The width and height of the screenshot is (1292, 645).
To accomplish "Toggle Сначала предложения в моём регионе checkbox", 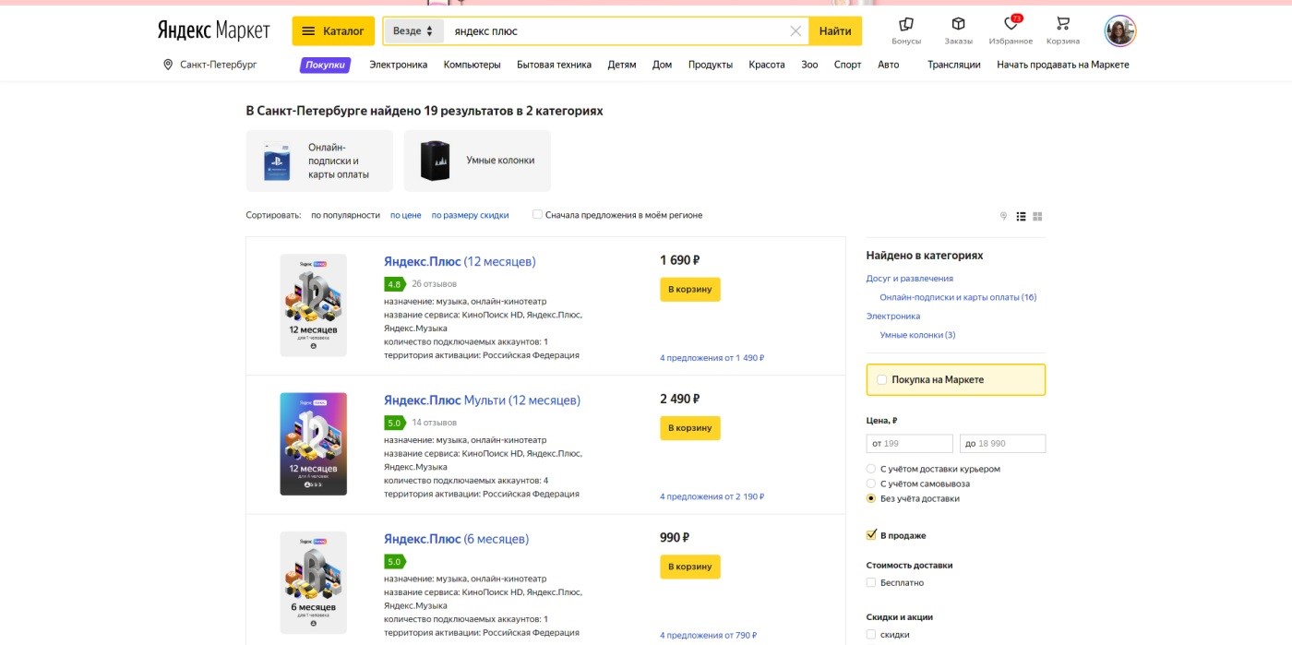I will click(x=537, y=215).
